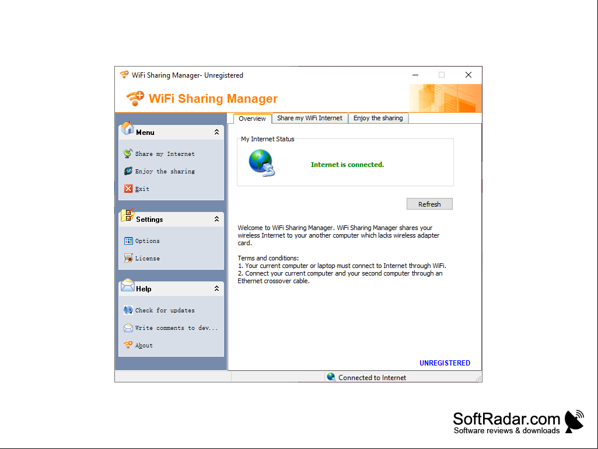Click the Settings section header title

149,220
